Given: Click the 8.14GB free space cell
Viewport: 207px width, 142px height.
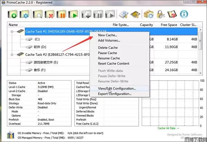Looking at the screenshot, I should pos(172,39).
